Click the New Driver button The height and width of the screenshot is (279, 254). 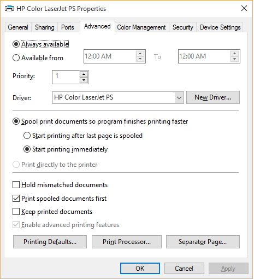[x=213, y=97]
